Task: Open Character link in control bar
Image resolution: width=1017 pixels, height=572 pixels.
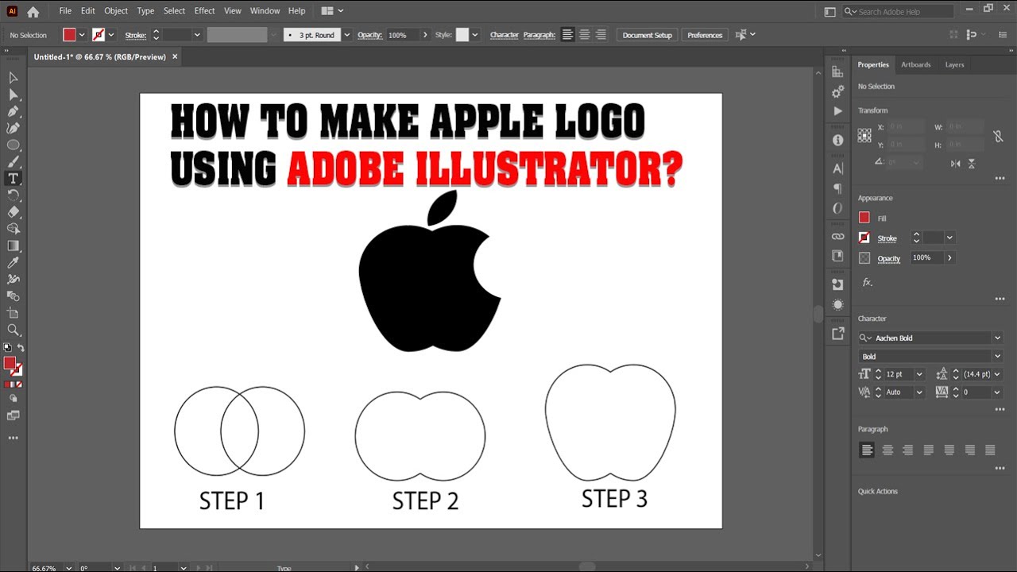Action: pyautogui.click(x=504, y=35)
